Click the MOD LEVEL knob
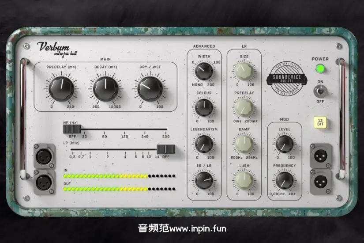 285,144
